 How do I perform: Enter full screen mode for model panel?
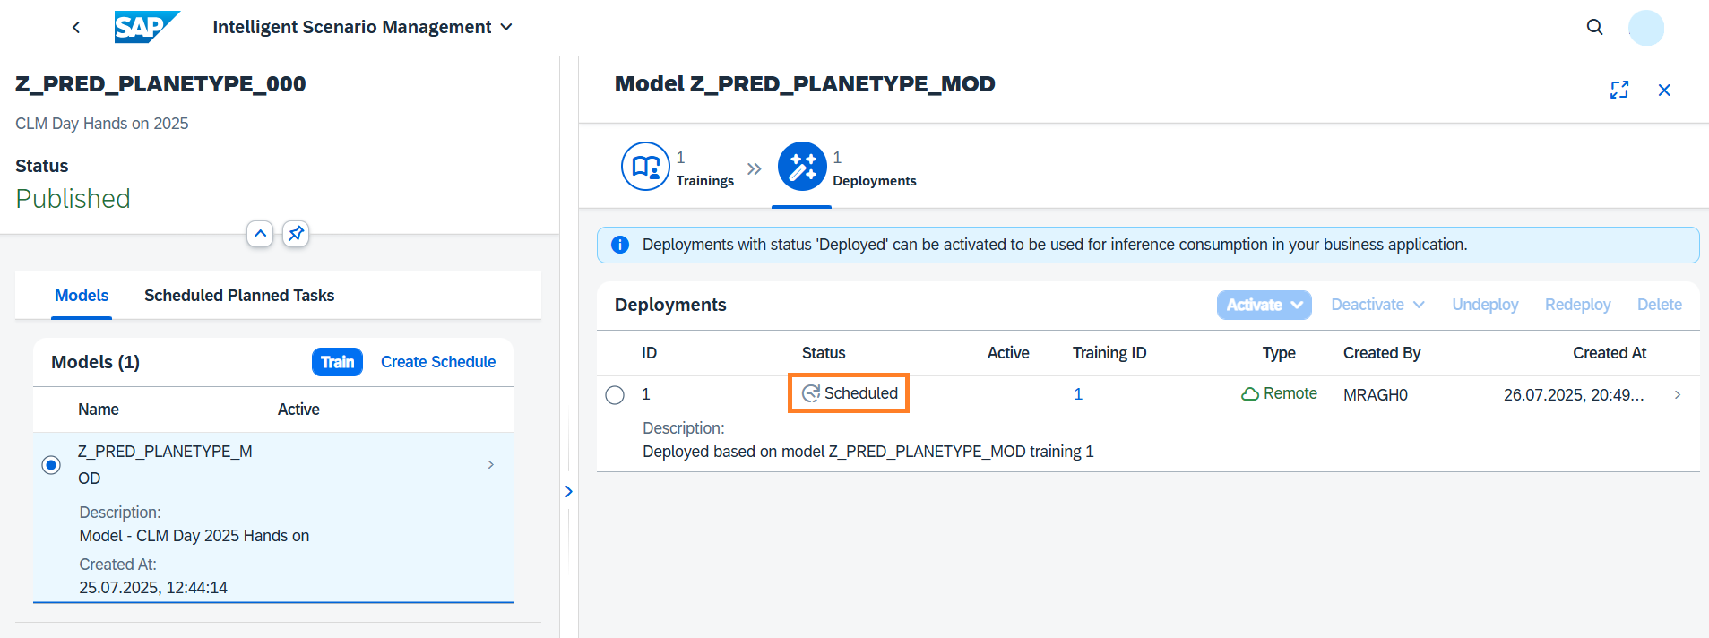[1618, 90]
